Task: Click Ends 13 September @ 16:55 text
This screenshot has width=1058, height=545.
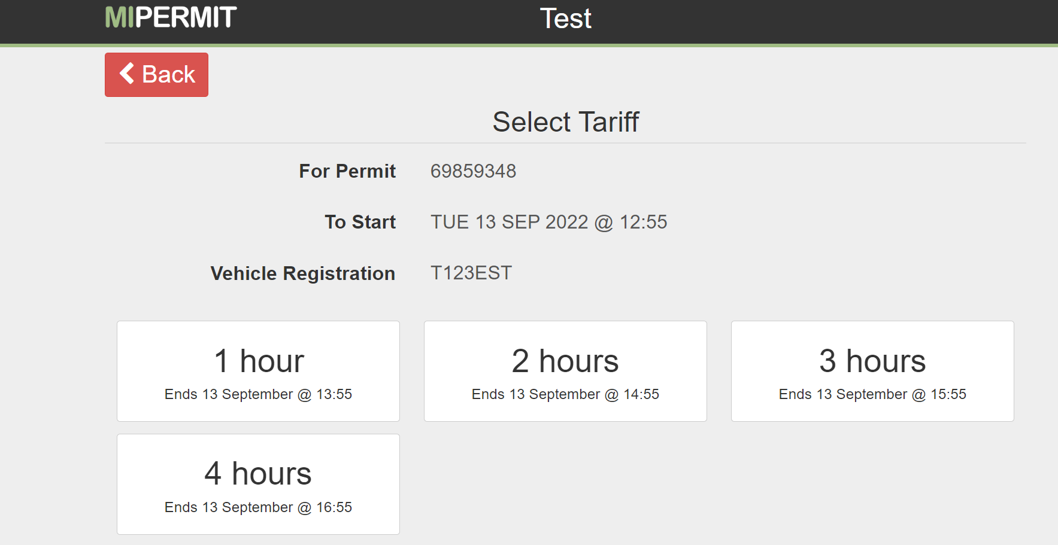Action: tap(258, 507)
